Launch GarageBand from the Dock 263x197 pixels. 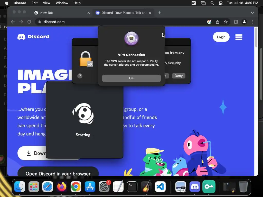[146, 186]
